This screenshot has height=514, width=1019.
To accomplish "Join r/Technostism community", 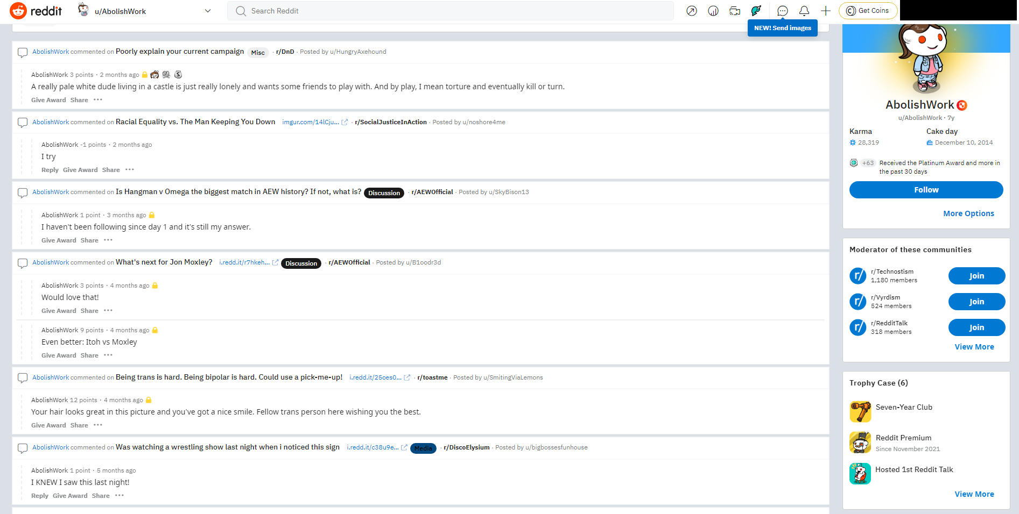I will 976,276.
